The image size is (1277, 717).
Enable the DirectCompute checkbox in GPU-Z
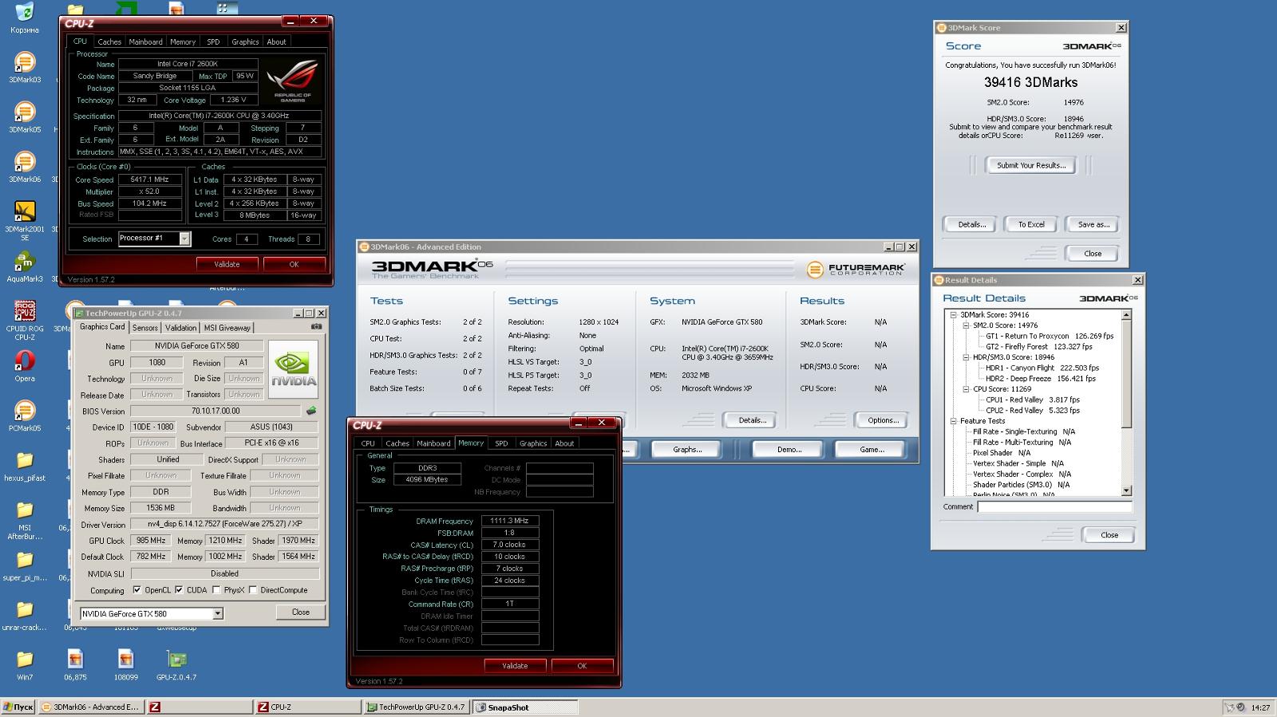pyautogui.click(x=253, y=590)
